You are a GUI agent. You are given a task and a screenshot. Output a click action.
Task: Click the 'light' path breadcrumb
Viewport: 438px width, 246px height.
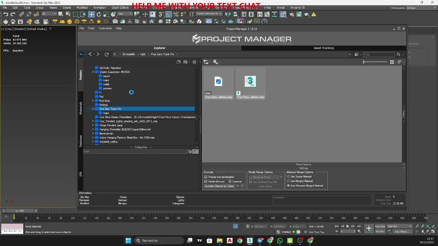pos(143,54)
